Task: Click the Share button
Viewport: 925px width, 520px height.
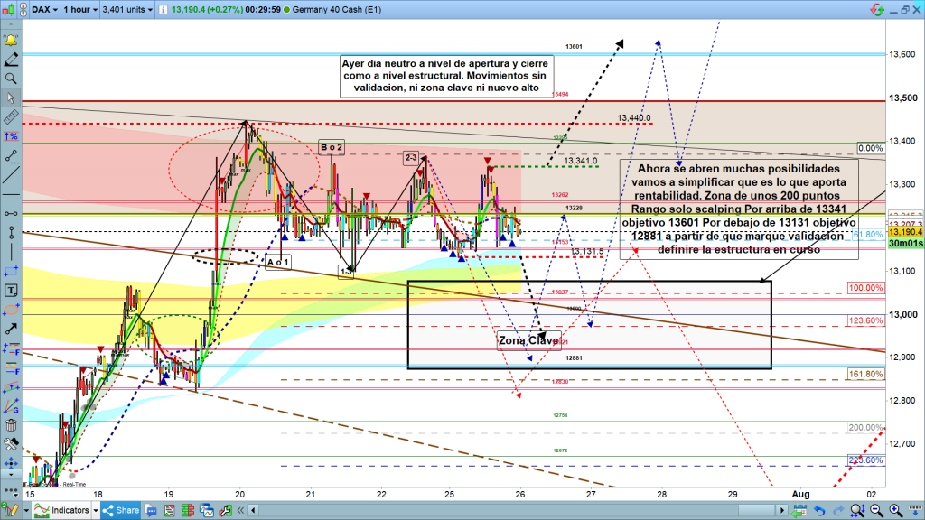Action: point(121,510)
